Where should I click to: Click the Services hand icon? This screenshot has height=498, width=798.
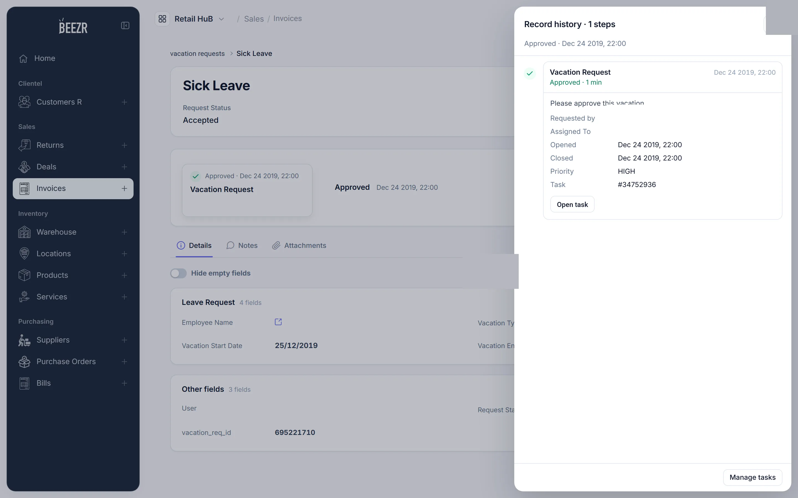pyautogui.click(x=24, y=297)
